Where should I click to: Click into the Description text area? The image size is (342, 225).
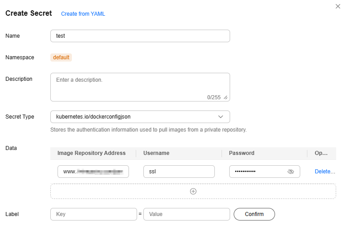(140, 87)
